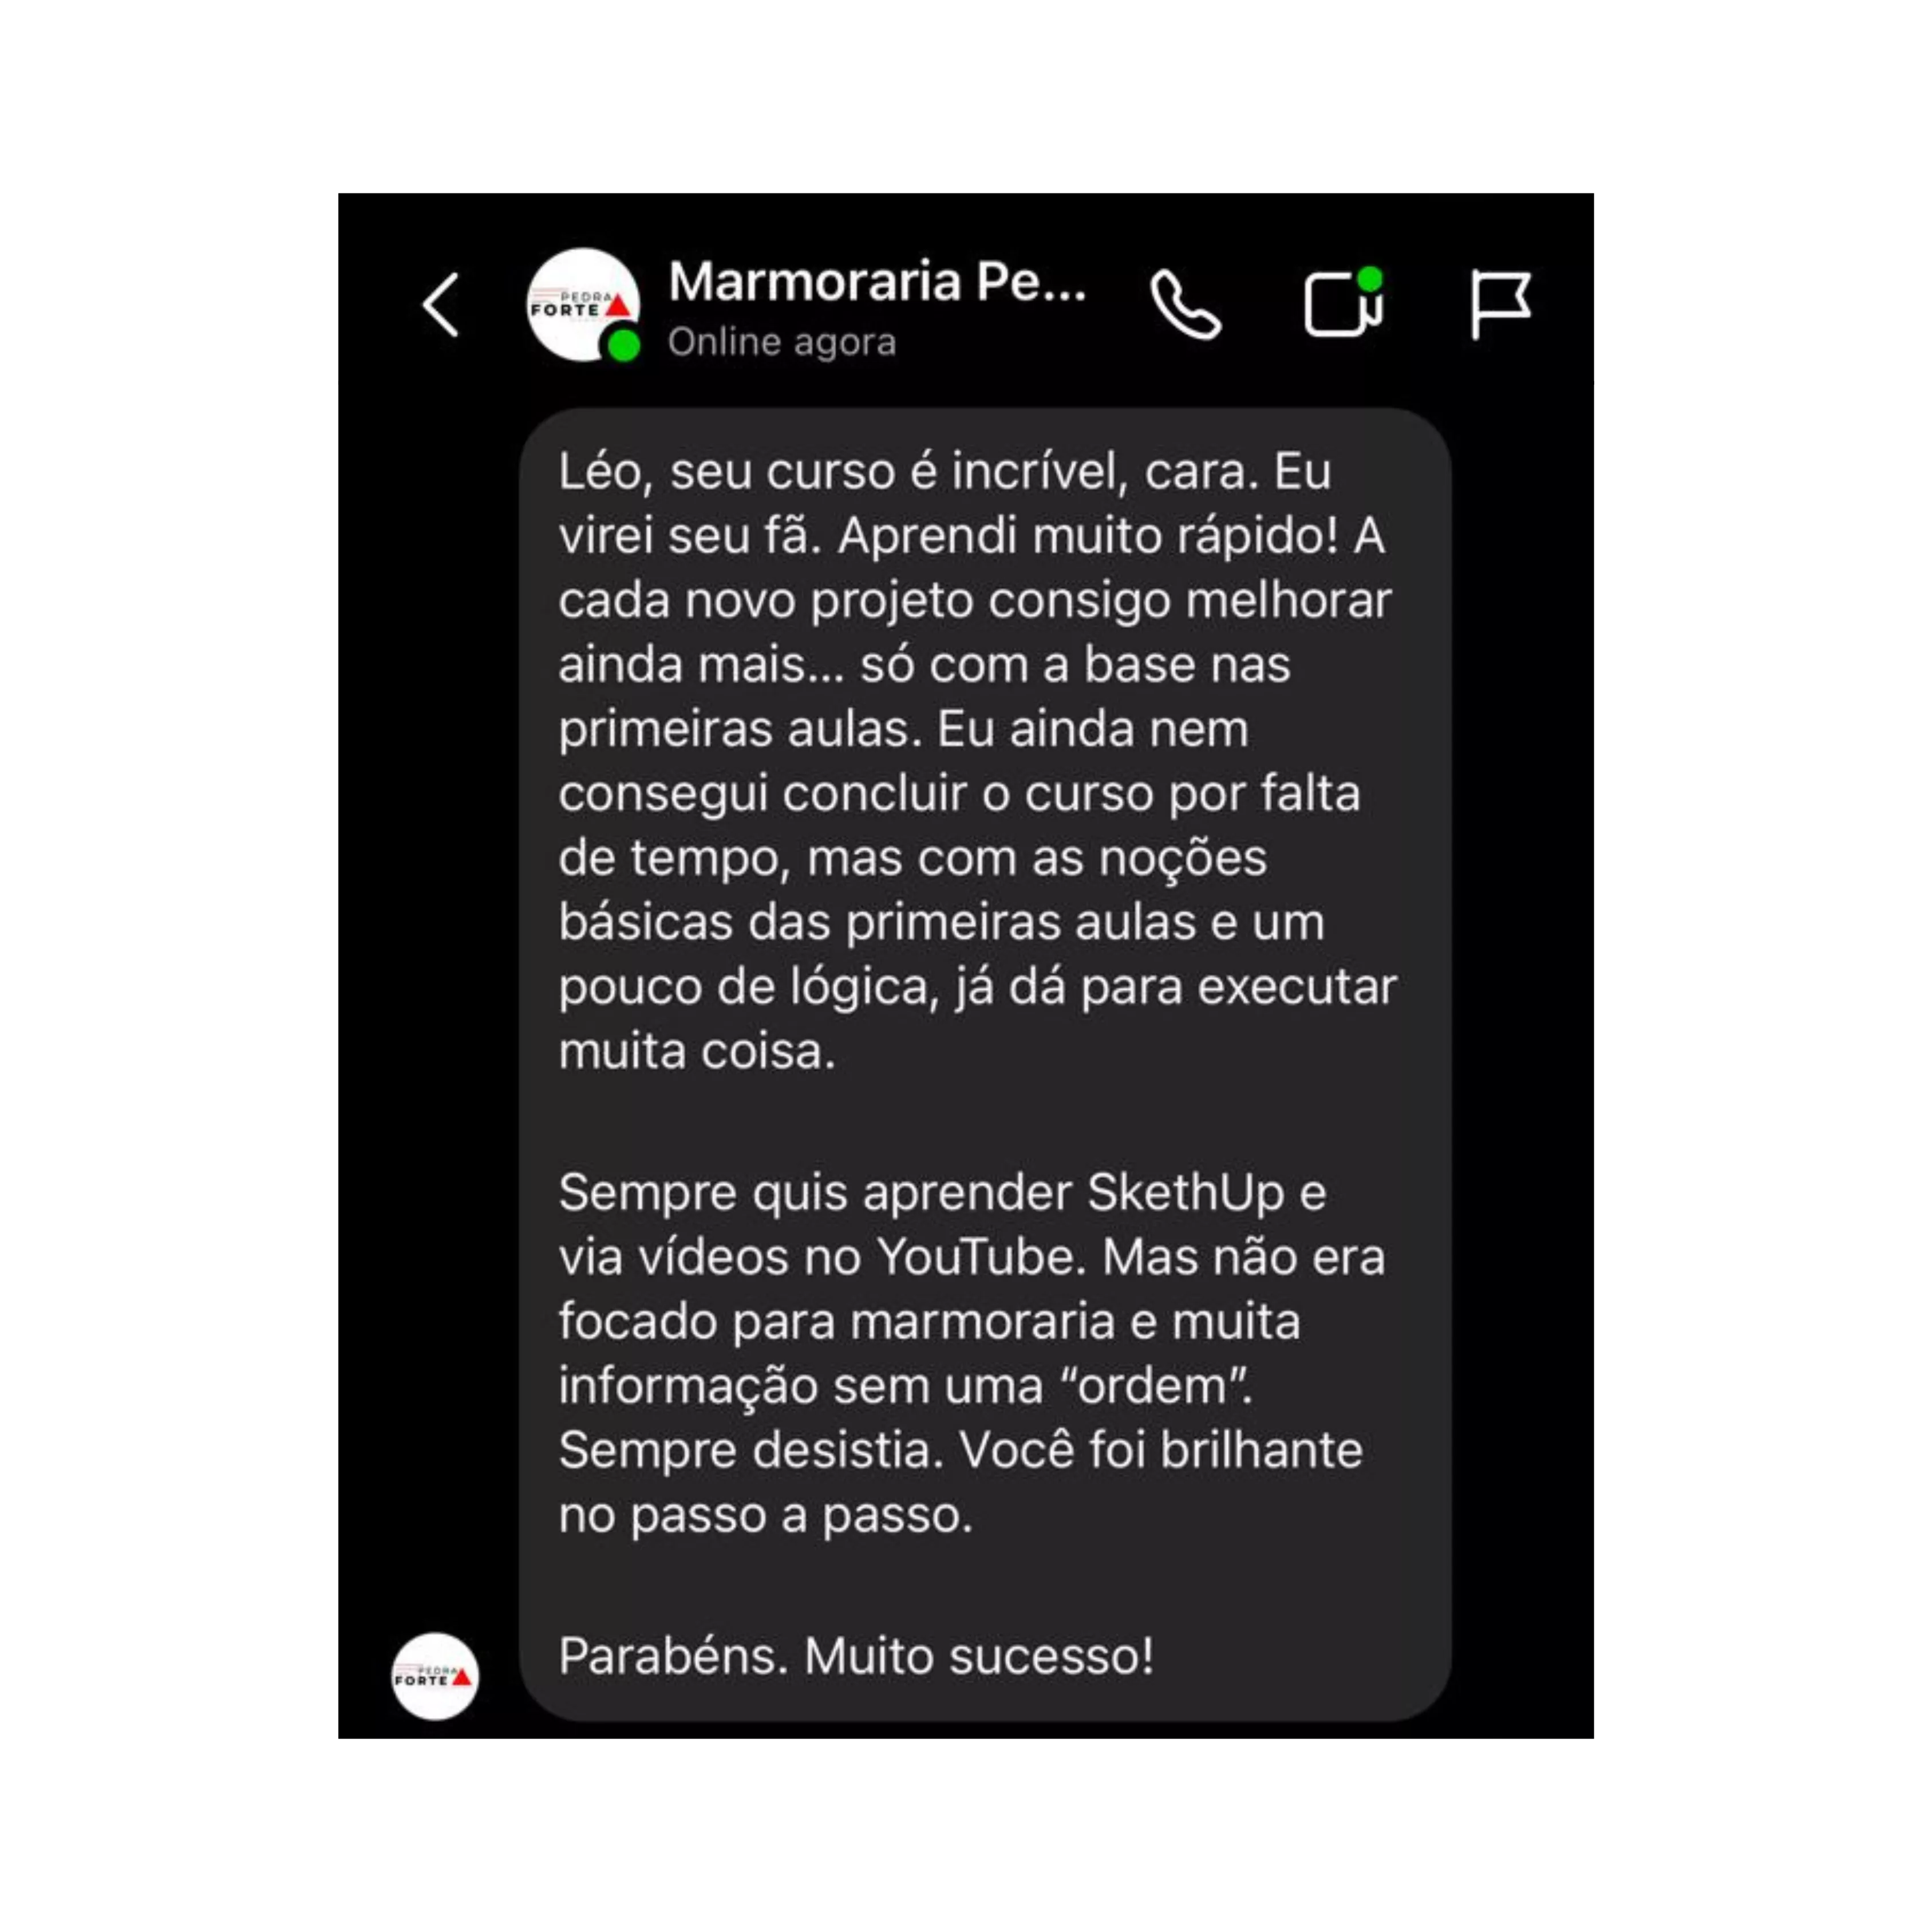The image size is (1932, 1932).
Task: Click the green dot on video icon
Action: pos(1370,278)
